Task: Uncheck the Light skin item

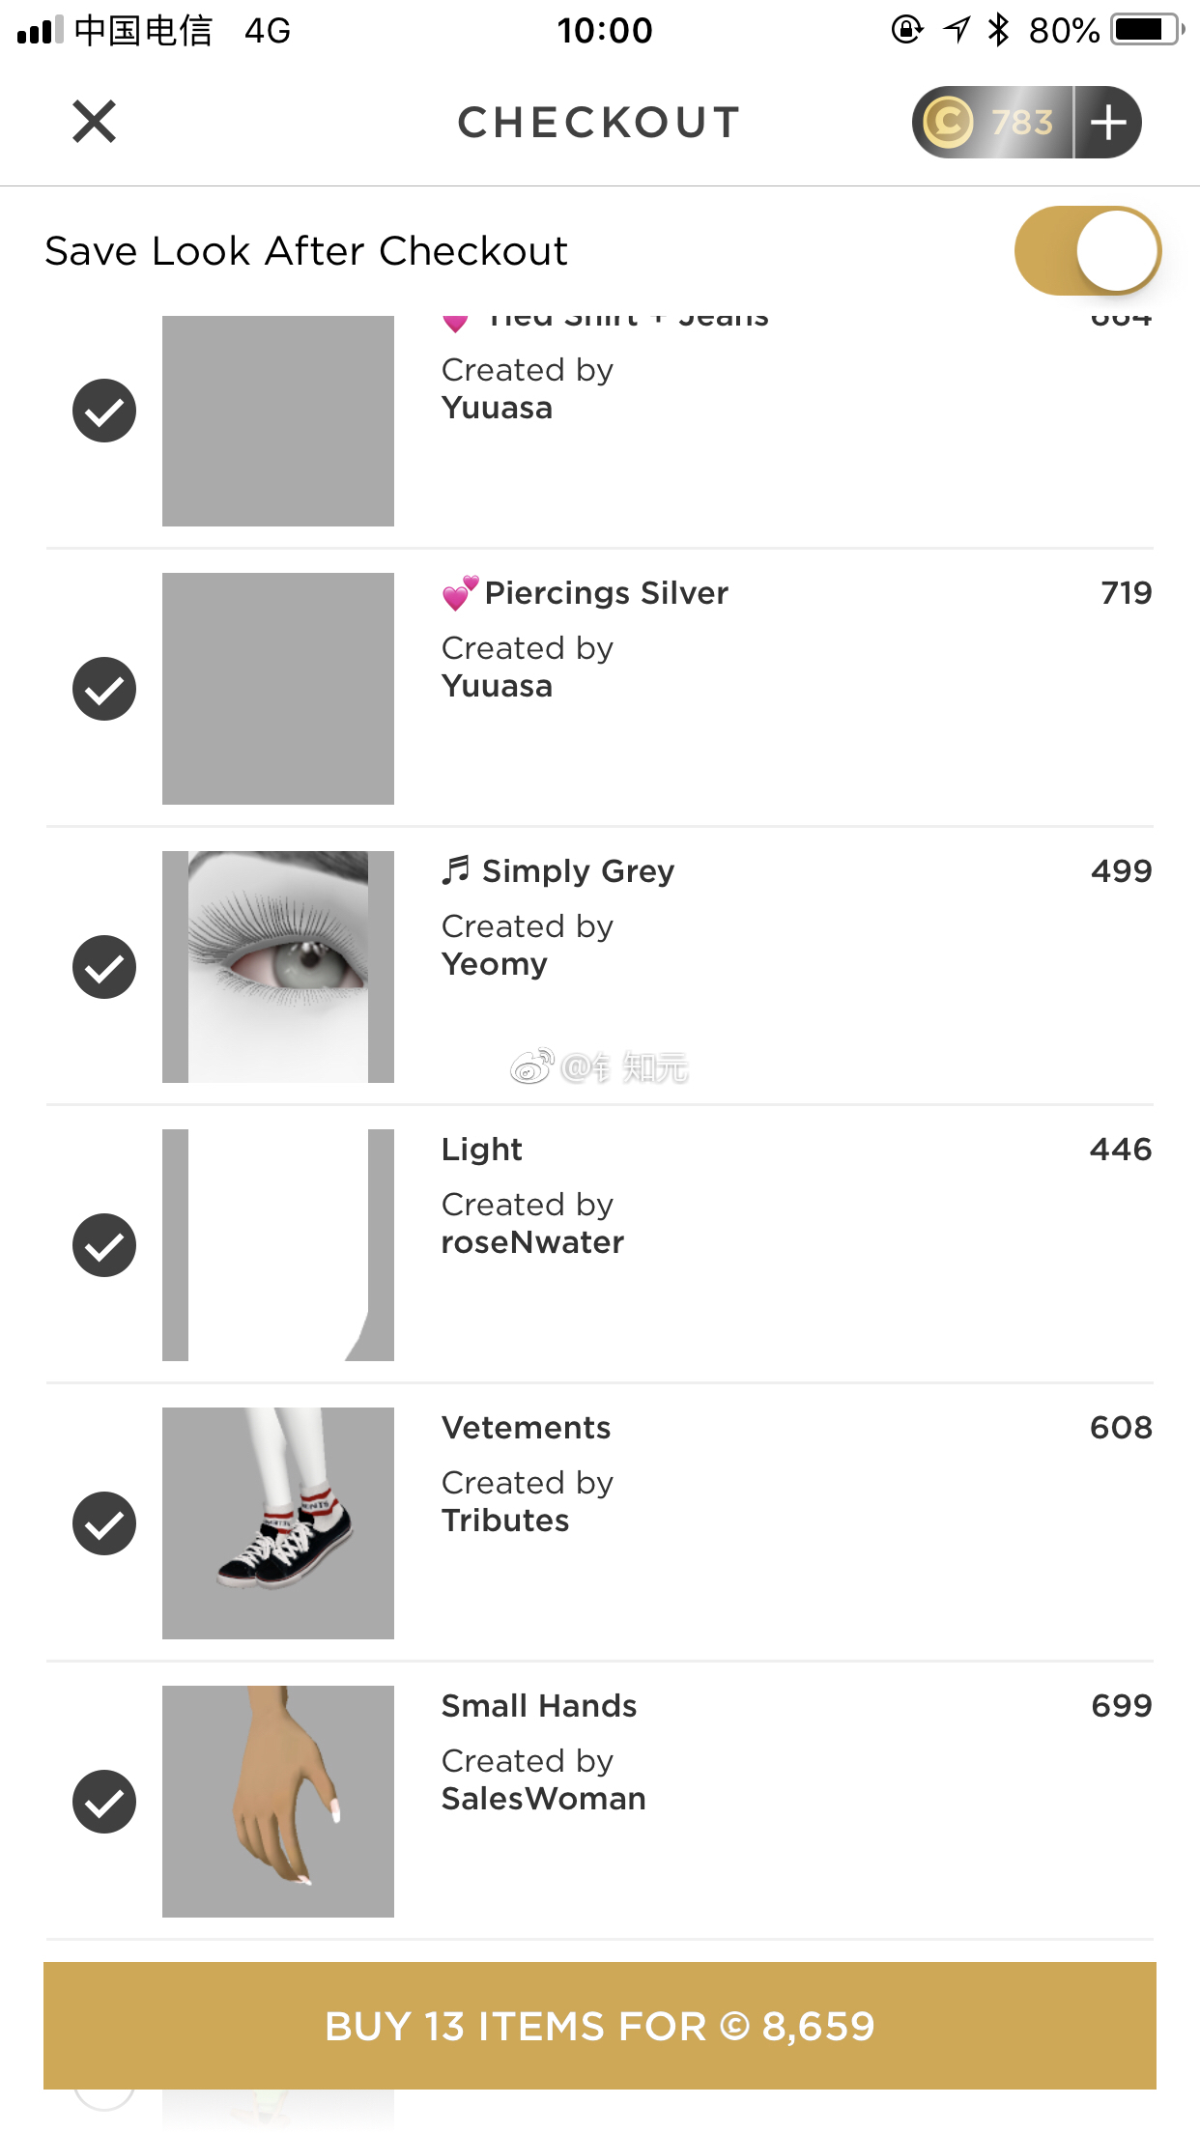Action: (x=104, y=1245)
